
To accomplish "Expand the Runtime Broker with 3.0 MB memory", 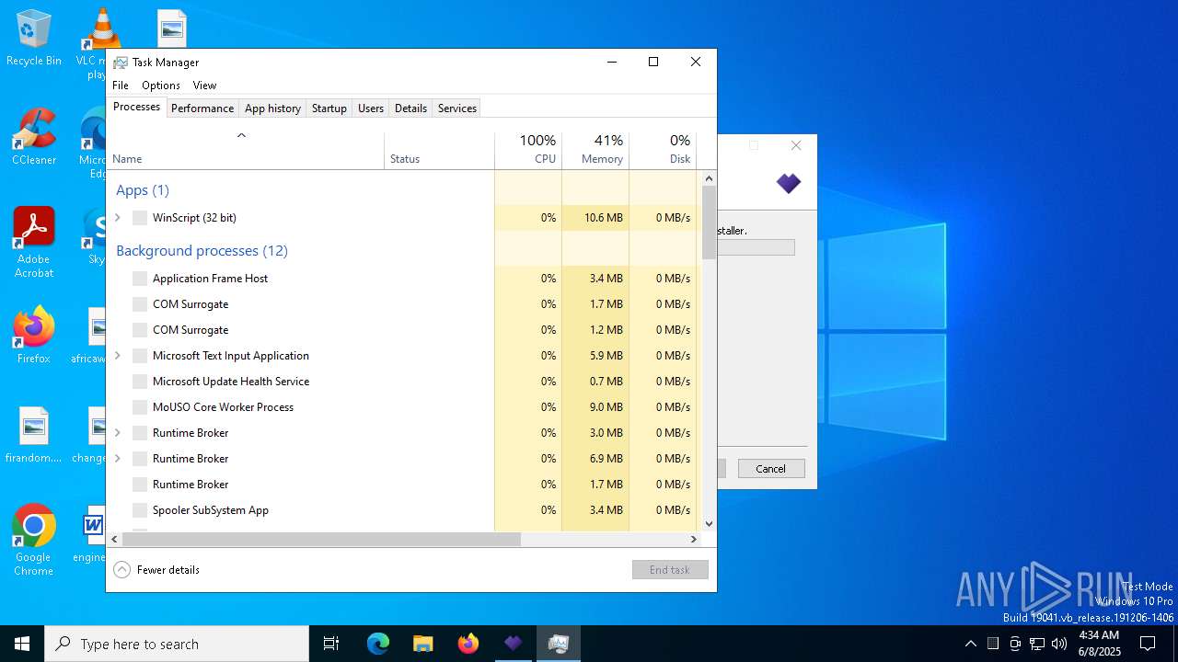I will [118, 433].
